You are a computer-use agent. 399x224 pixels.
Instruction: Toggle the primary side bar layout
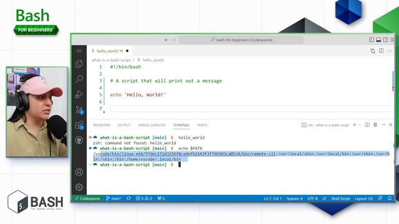pyautogui.click(x=372, y=40)
